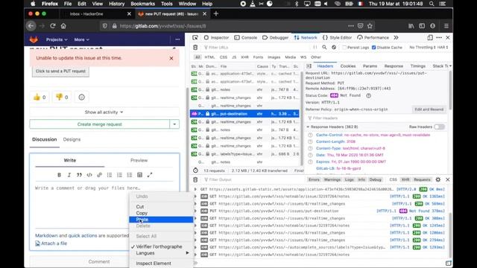Viewport: 477px width, 268px height.
Task: Open console settings gear icon
Action: 437,179
